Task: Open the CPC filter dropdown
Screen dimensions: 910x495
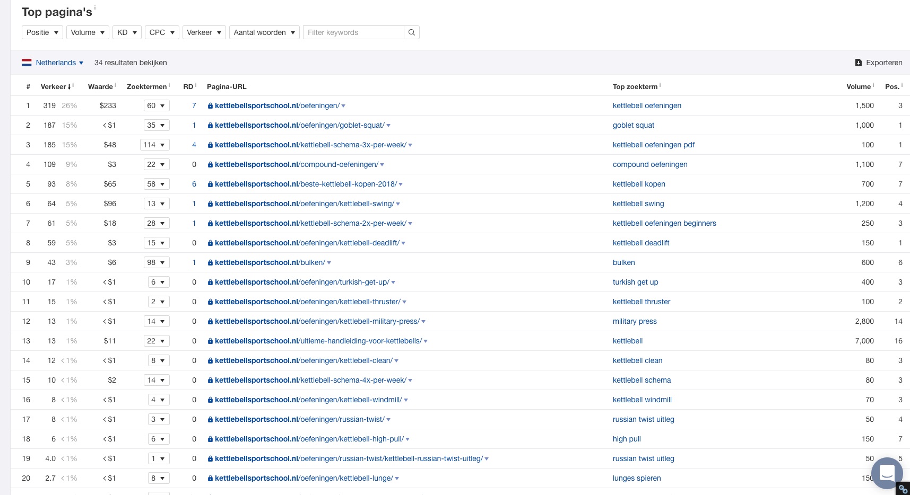Action: point(162,32)
